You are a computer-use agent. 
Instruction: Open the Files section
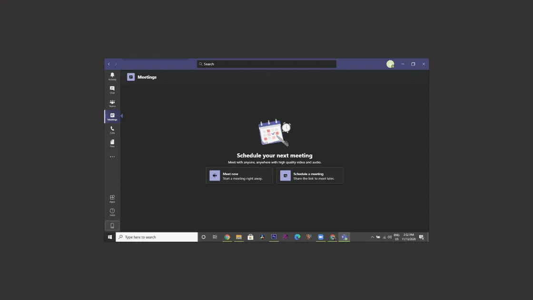[112, 143]
